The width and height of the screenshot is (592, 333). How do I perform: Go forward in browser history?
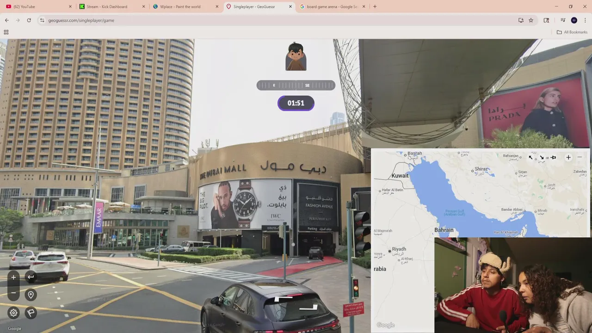click(x=18, y=20)
